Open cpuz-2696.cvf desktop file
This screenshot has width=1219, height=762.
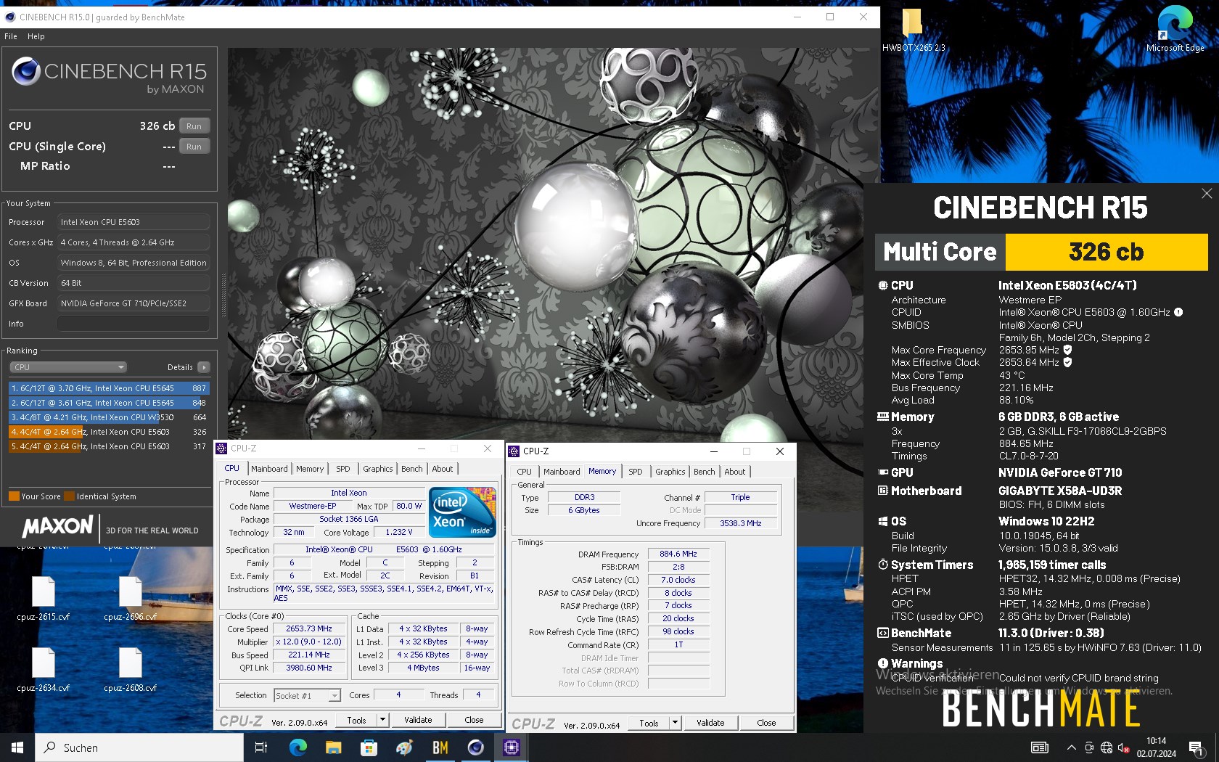click(131, 599)
